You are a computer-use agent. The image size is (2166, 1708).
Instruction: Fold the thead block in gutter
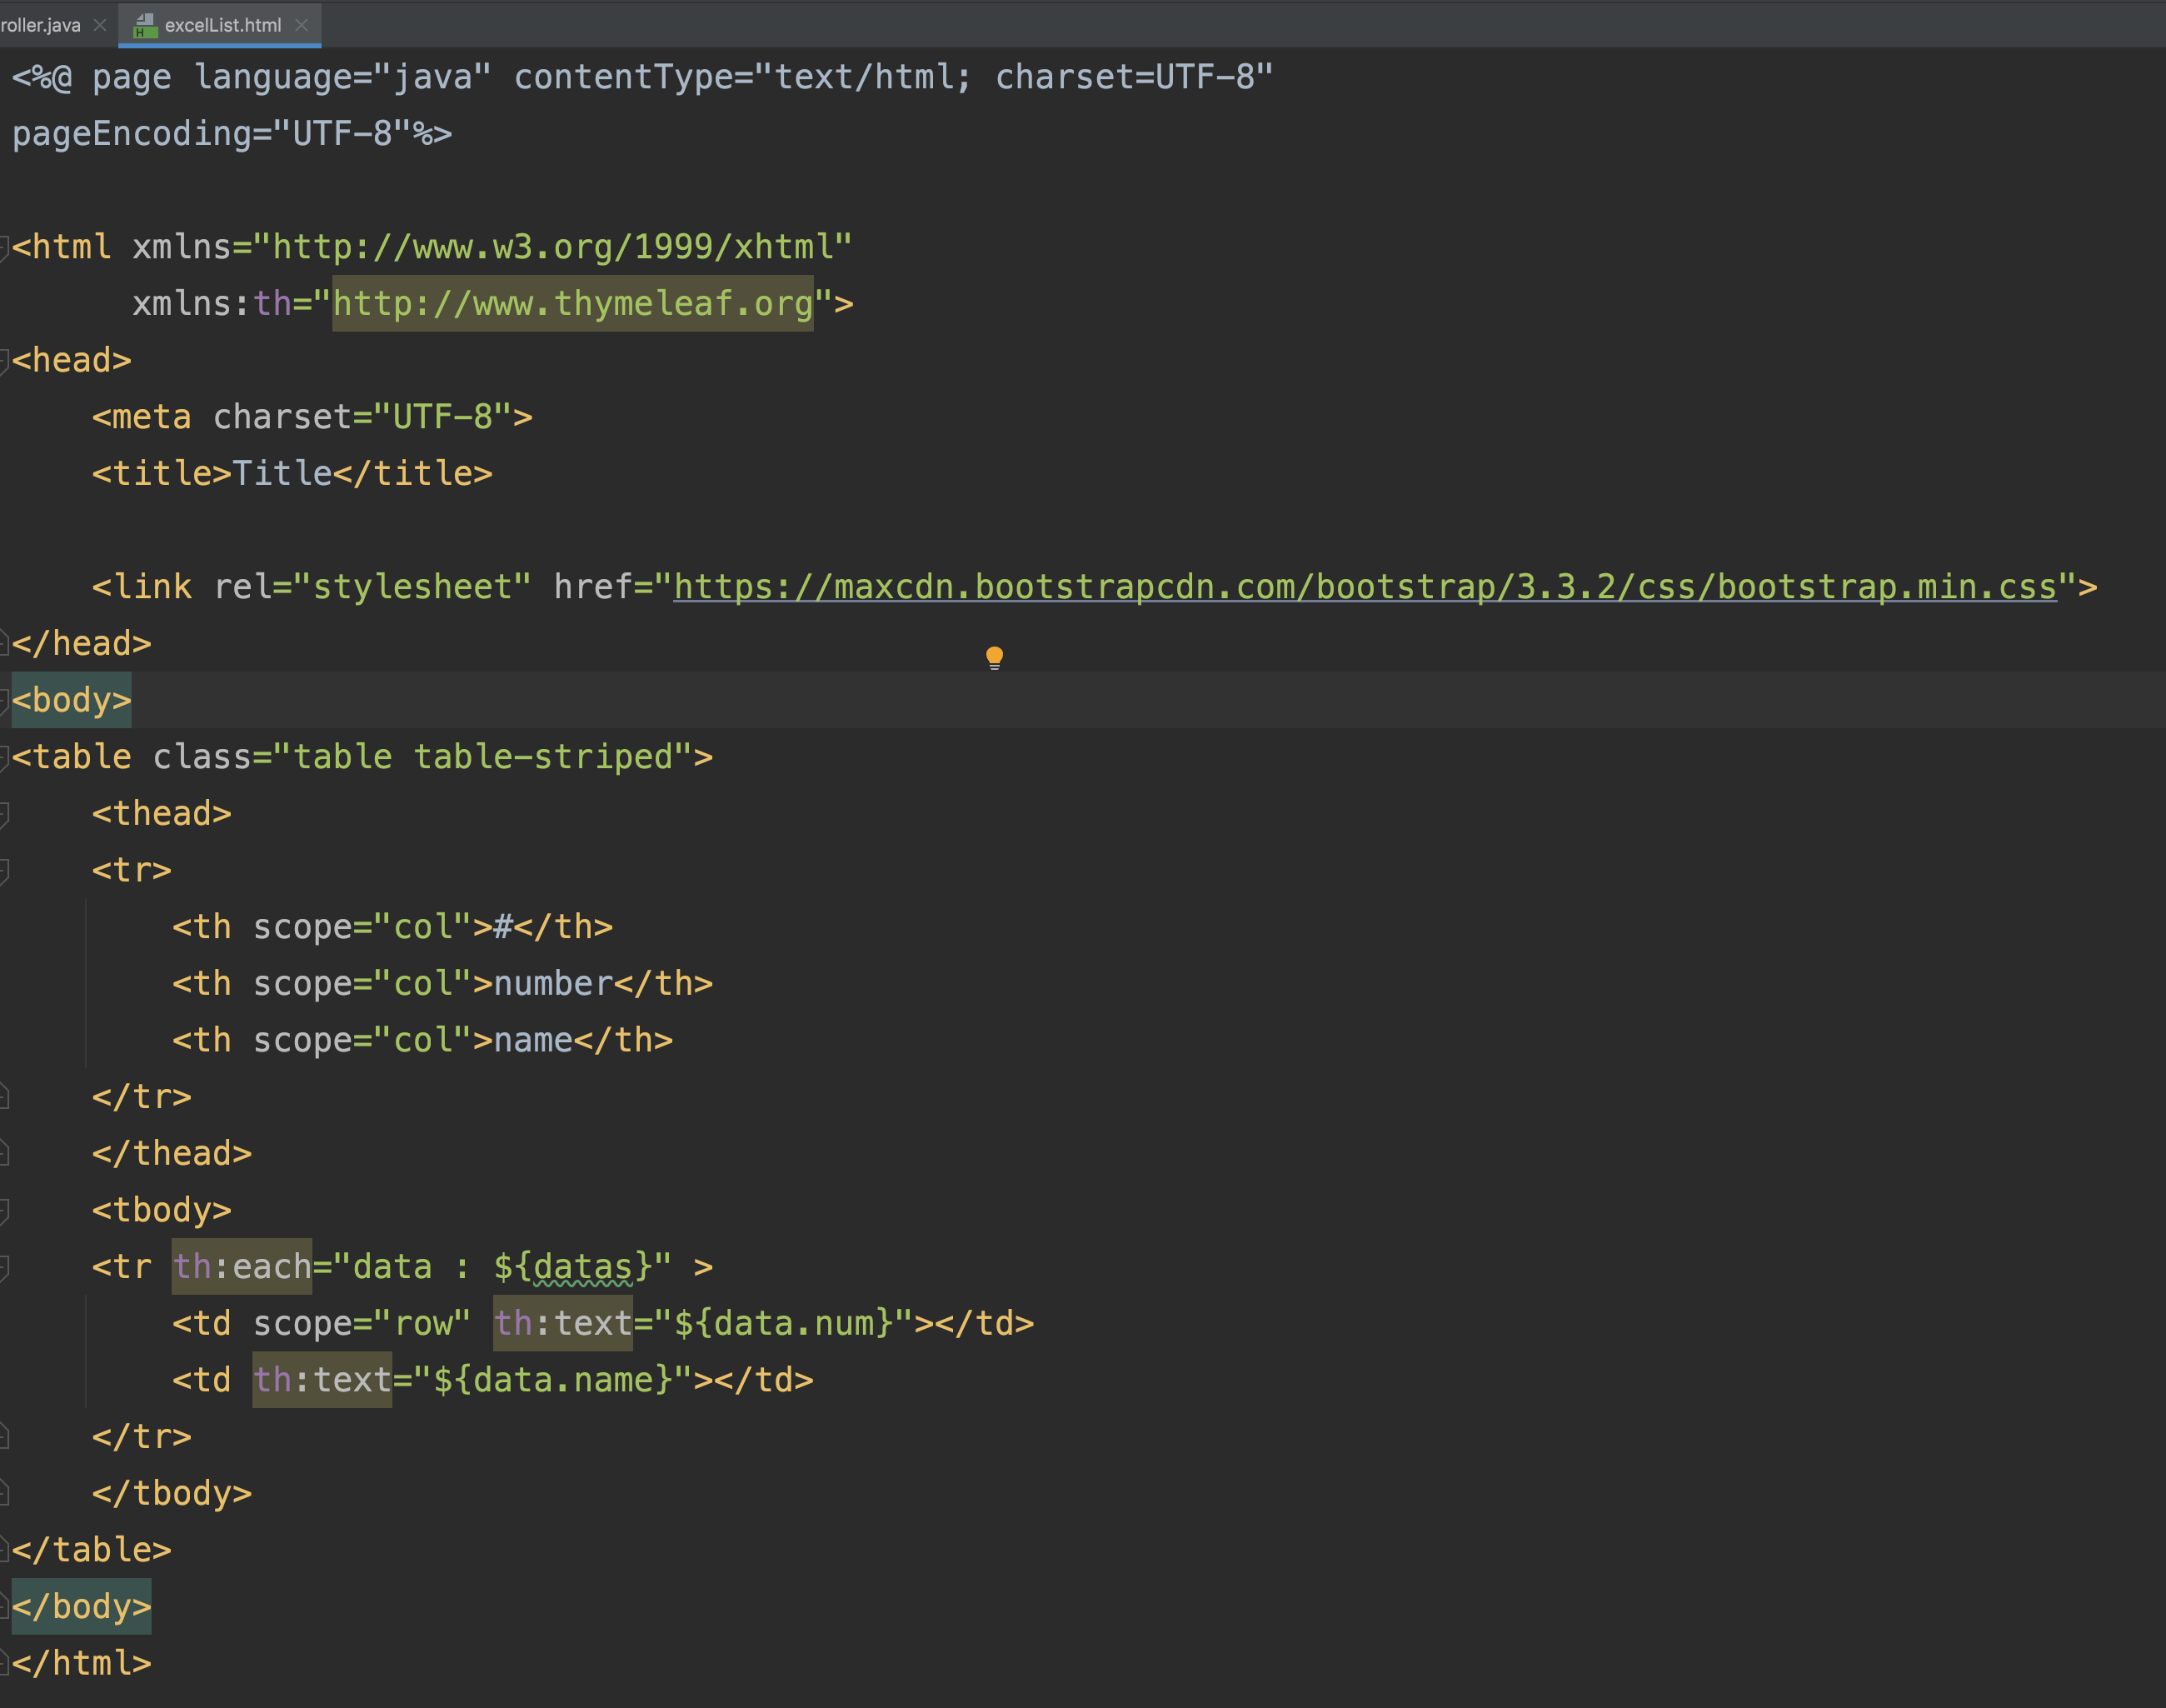tap(4, 814)
